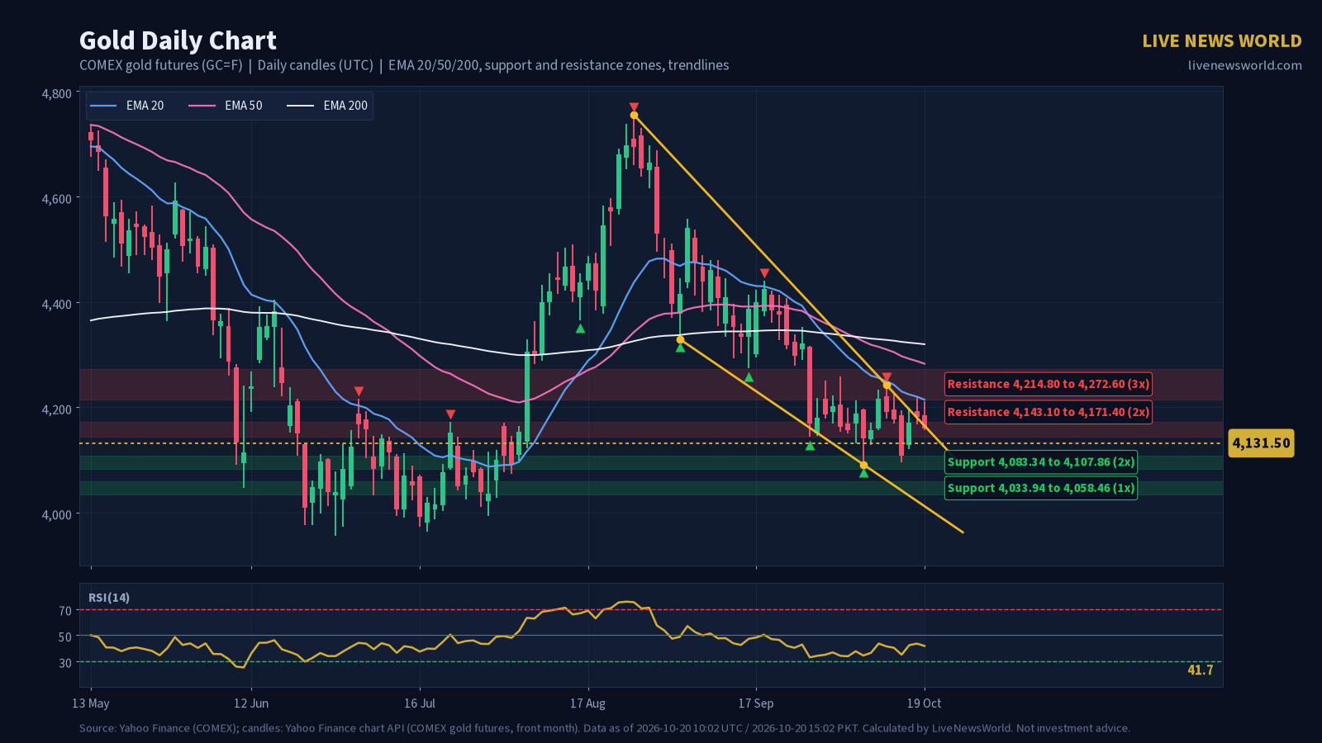This screenshot has width=1322, height=743.
Task: Click the red down-triangle beside the Resistance 4,214.80 label
Action: pyautogui.click(x=887, y=376)
